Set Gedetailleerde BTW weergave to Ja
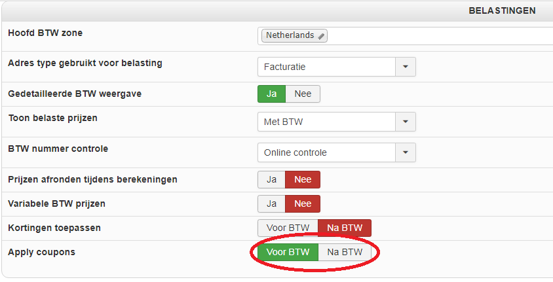The width and height of the screenshot is (553, 282). (x=271, y=94)
